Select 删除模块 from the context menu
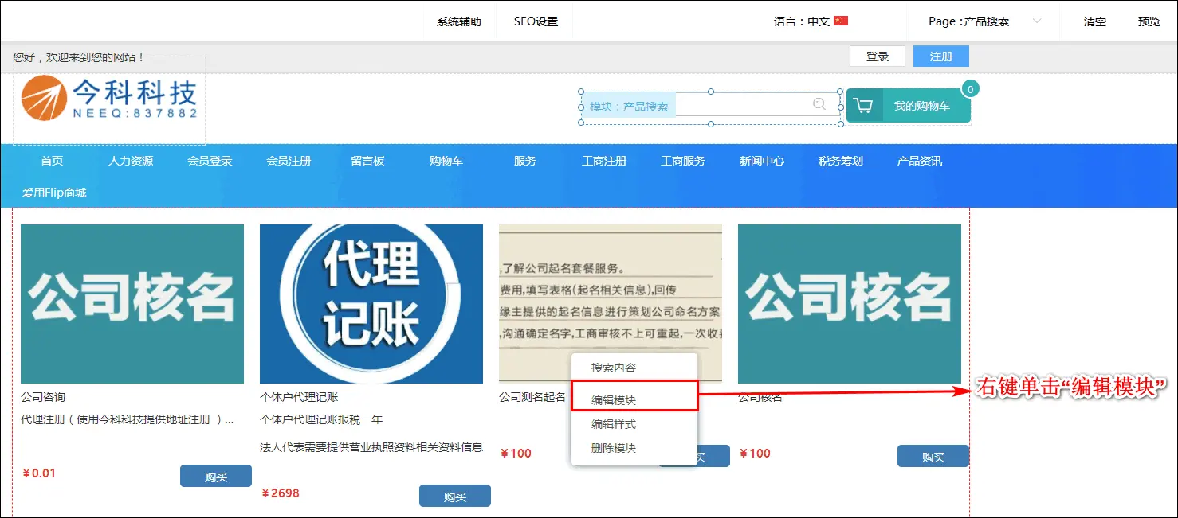This screenshot has width=1178, height=518. pyautogui.click(x=614, y=448)
